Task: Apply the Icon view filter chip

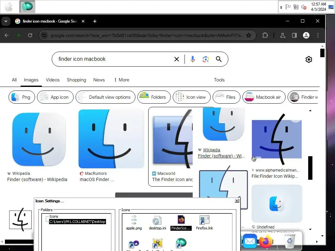Action: click(x=191, y=97)
